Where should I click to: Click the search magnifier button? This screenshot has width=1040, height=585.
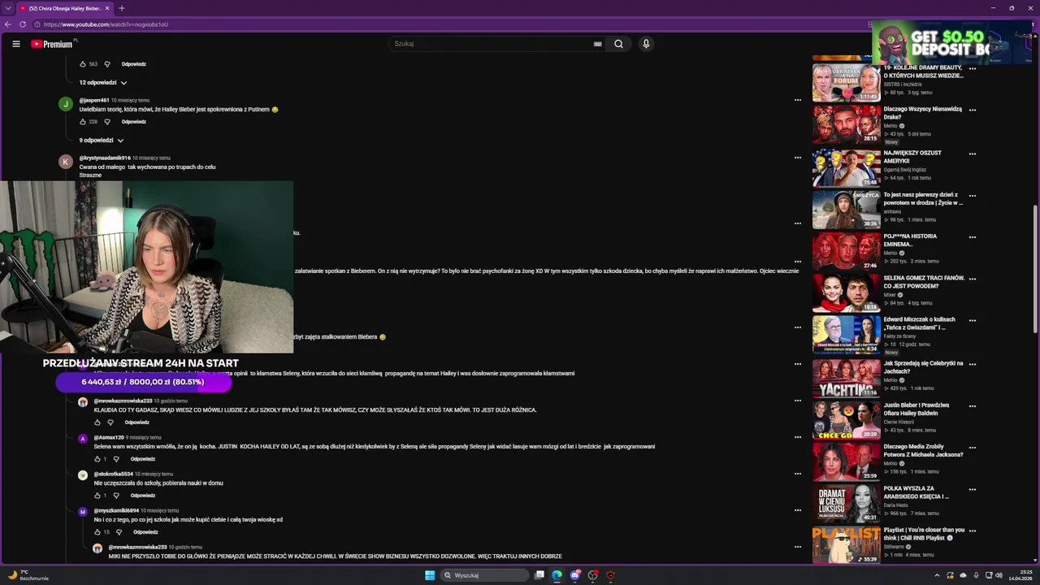pyautogui.click(x=618, y=44)
